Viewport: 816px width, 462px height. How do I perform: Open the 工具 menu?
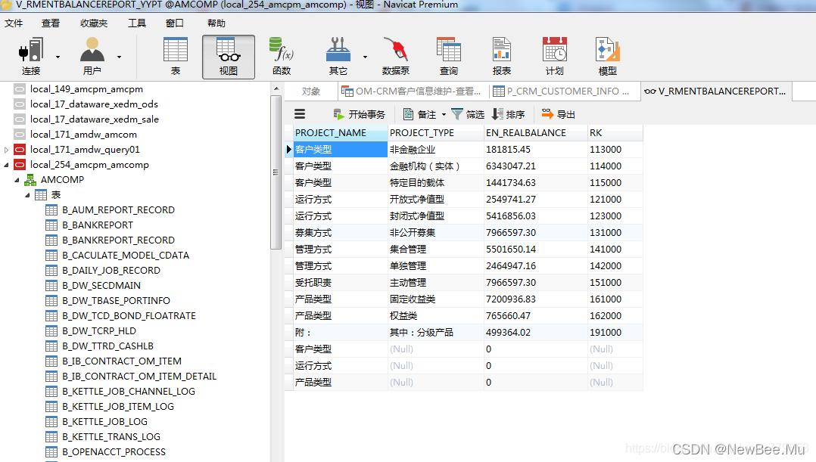click(x=137, y=23)
